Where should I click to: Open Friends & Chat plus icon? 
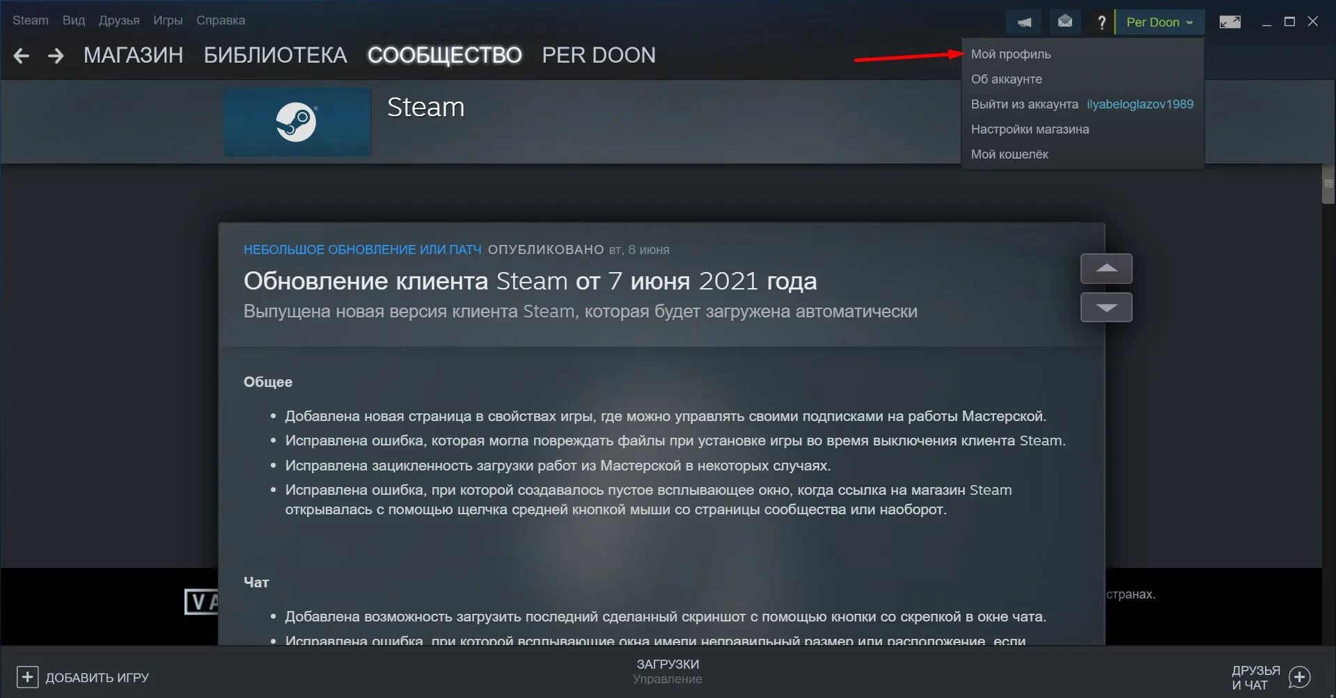1299,677
